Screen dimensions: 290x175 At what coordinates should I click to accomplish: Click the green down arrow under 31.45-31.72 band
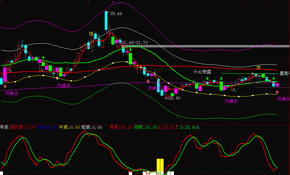tap(131, 49)
